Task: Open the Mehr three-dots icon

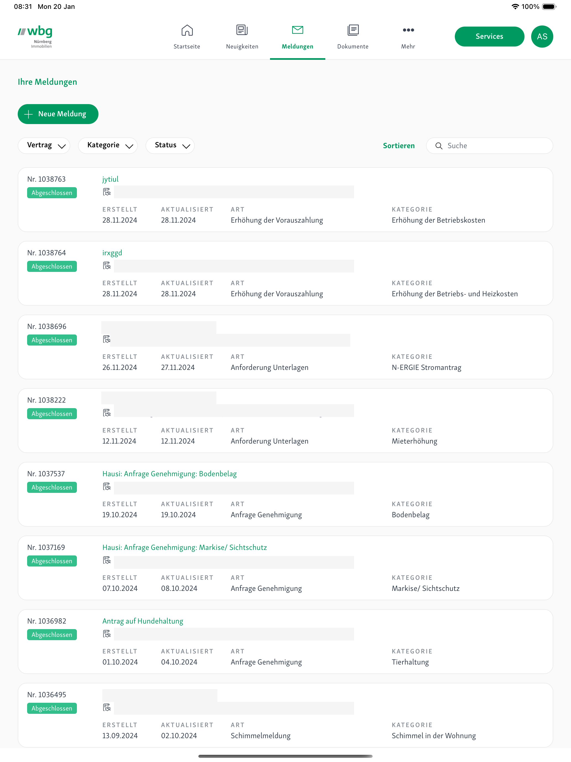Action: (408, 30)
